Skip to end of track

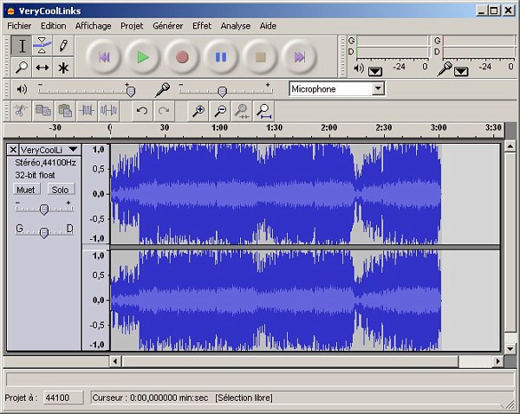299,57
